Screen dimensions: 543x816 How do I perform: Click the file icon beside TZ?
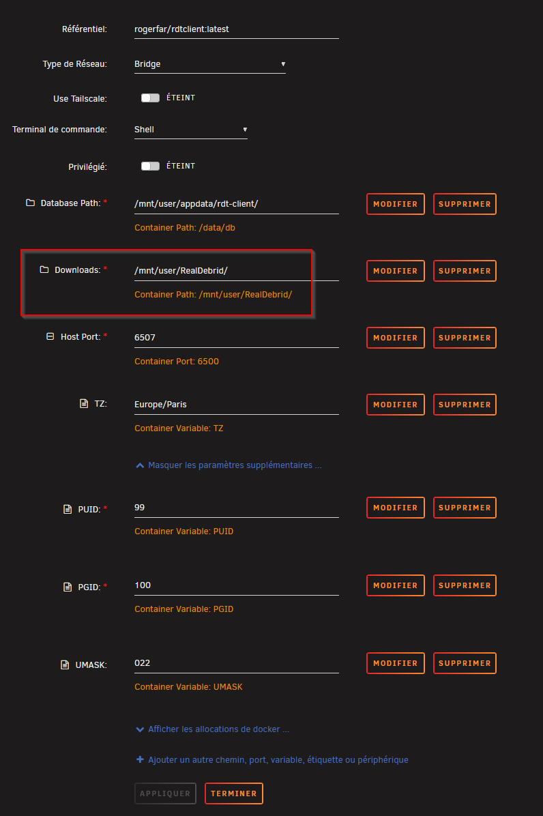click(84, 403)
